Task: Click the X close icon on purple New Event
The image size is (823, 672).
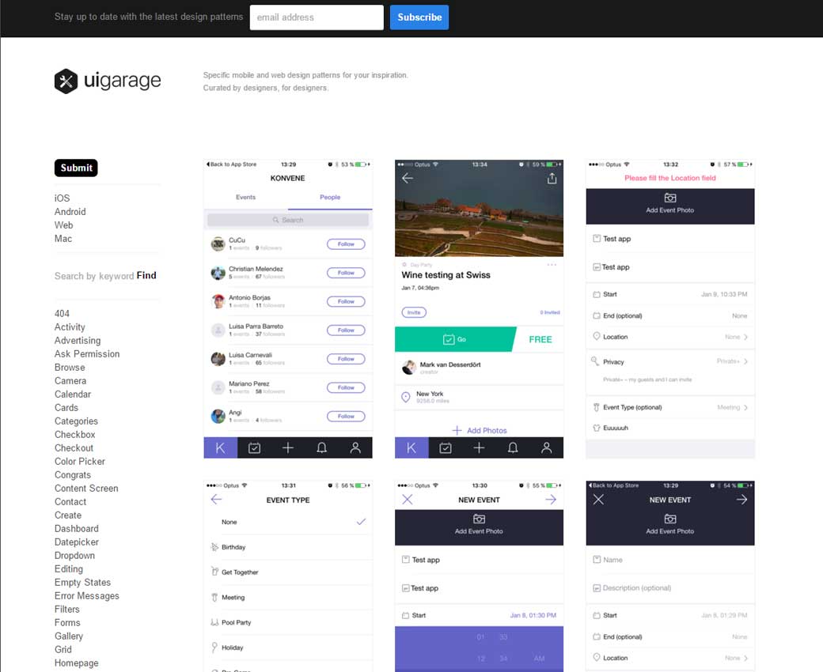Action: point(408,500)
